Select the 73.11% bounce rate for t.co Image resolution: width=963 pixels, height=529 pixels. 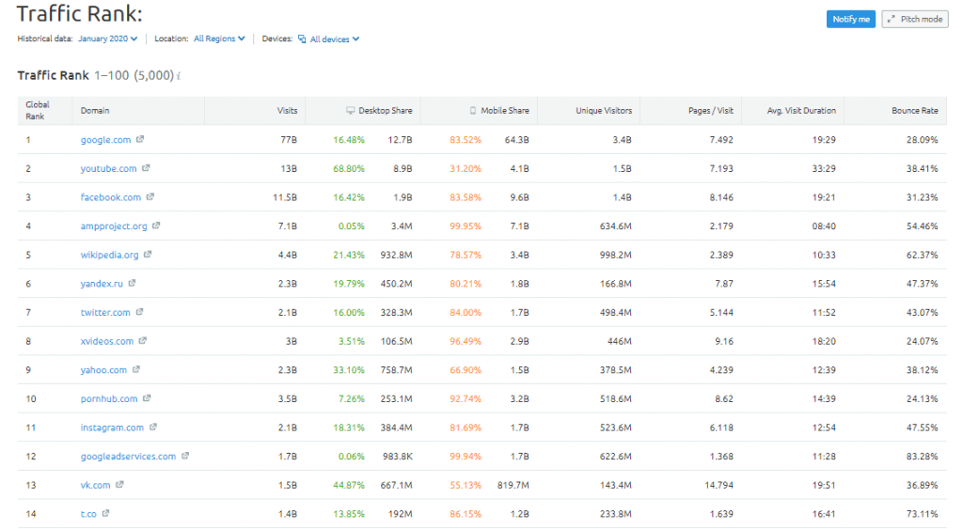point(923,514)
